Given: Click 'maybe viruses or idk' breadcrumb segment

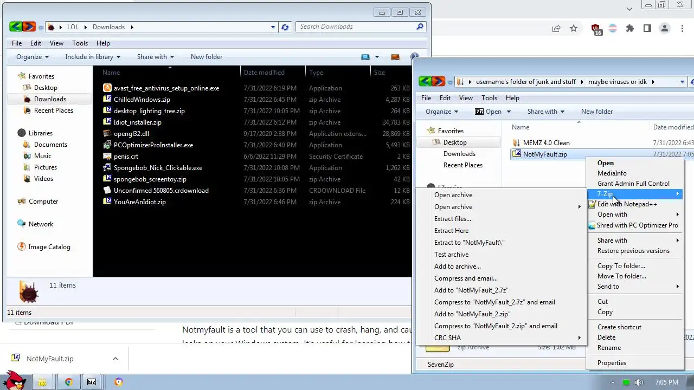Looking at the screenshot, I should [x=618, y=82].
